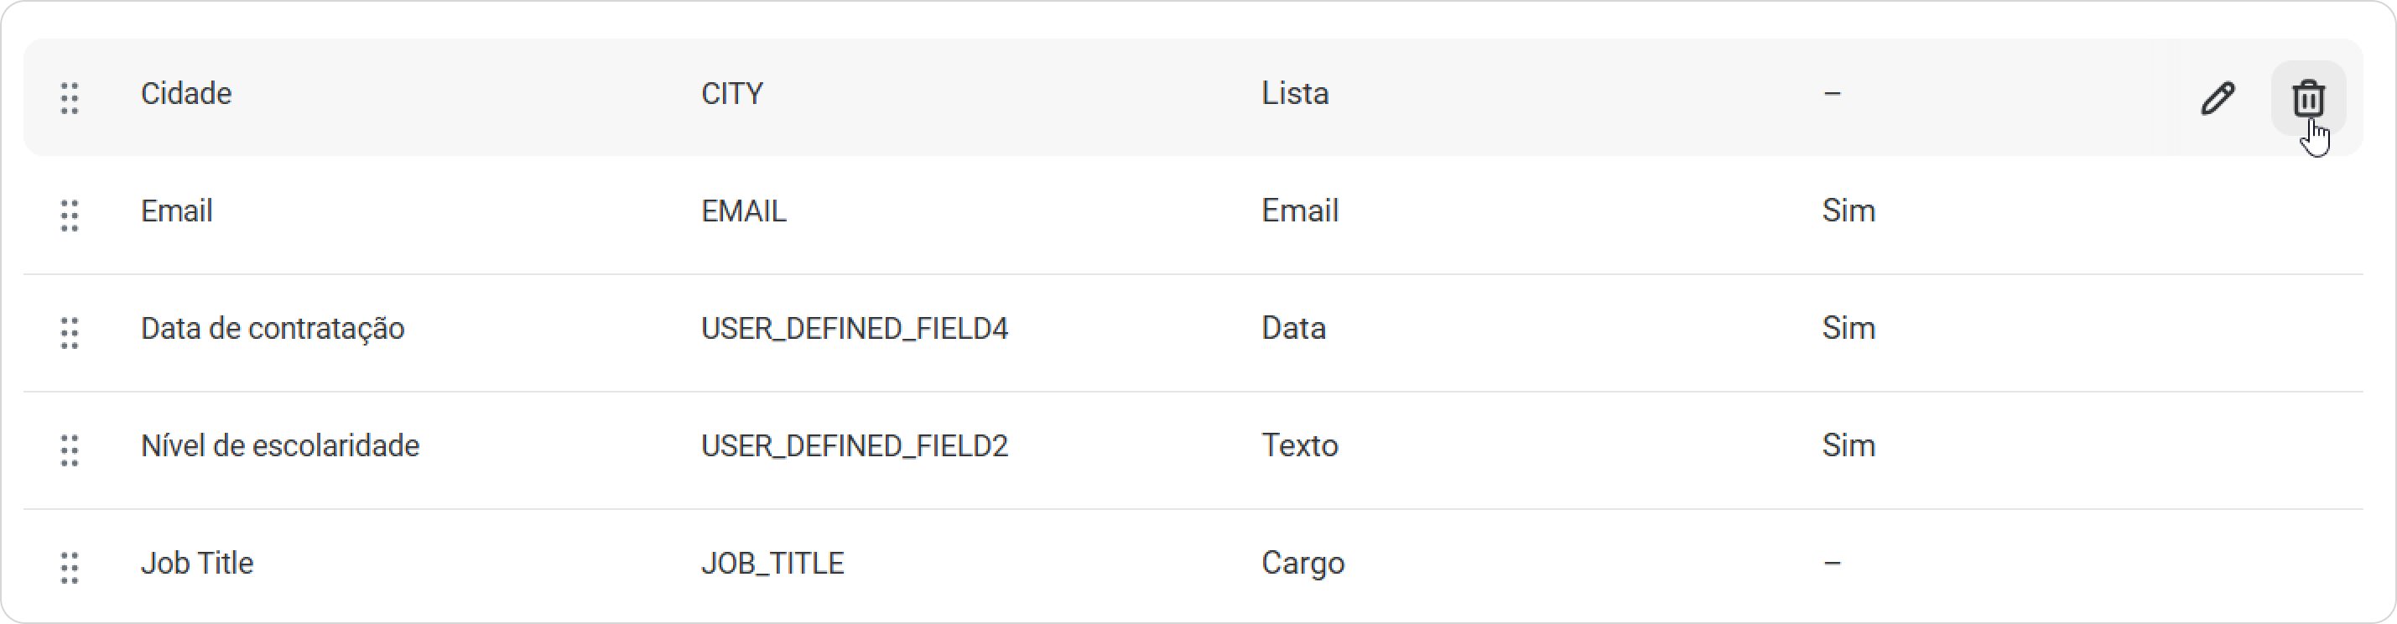Screen dimensions: 2397x624
Task: Click the drag handle beside Job Title
Action: (x=70, y=567)
